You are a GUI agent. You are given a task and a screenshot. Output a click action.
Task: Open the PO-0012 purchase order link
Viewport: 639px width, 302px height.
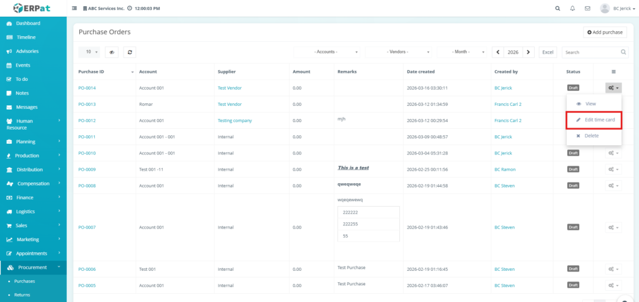[x=87, y=120]
